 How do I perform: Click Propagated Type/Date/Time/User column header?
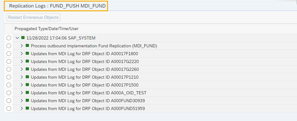(46, 29)
